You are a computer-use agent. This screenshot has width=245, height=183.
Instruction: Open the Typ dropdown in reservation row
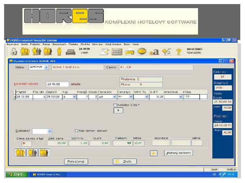(75, 97)
